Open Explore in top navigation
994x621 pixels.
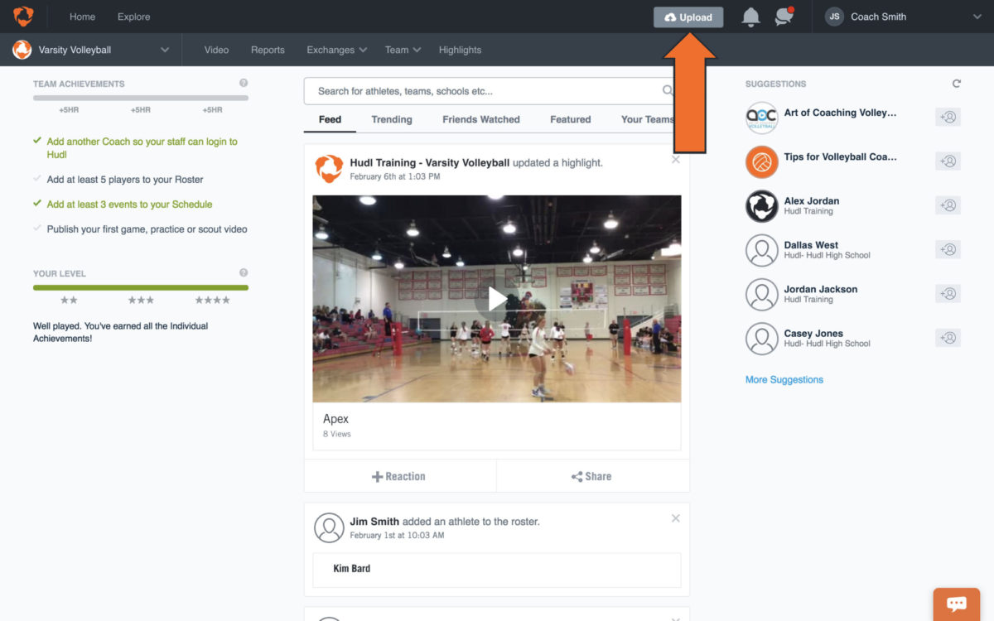pyautogui.click(x=134, y=17)
